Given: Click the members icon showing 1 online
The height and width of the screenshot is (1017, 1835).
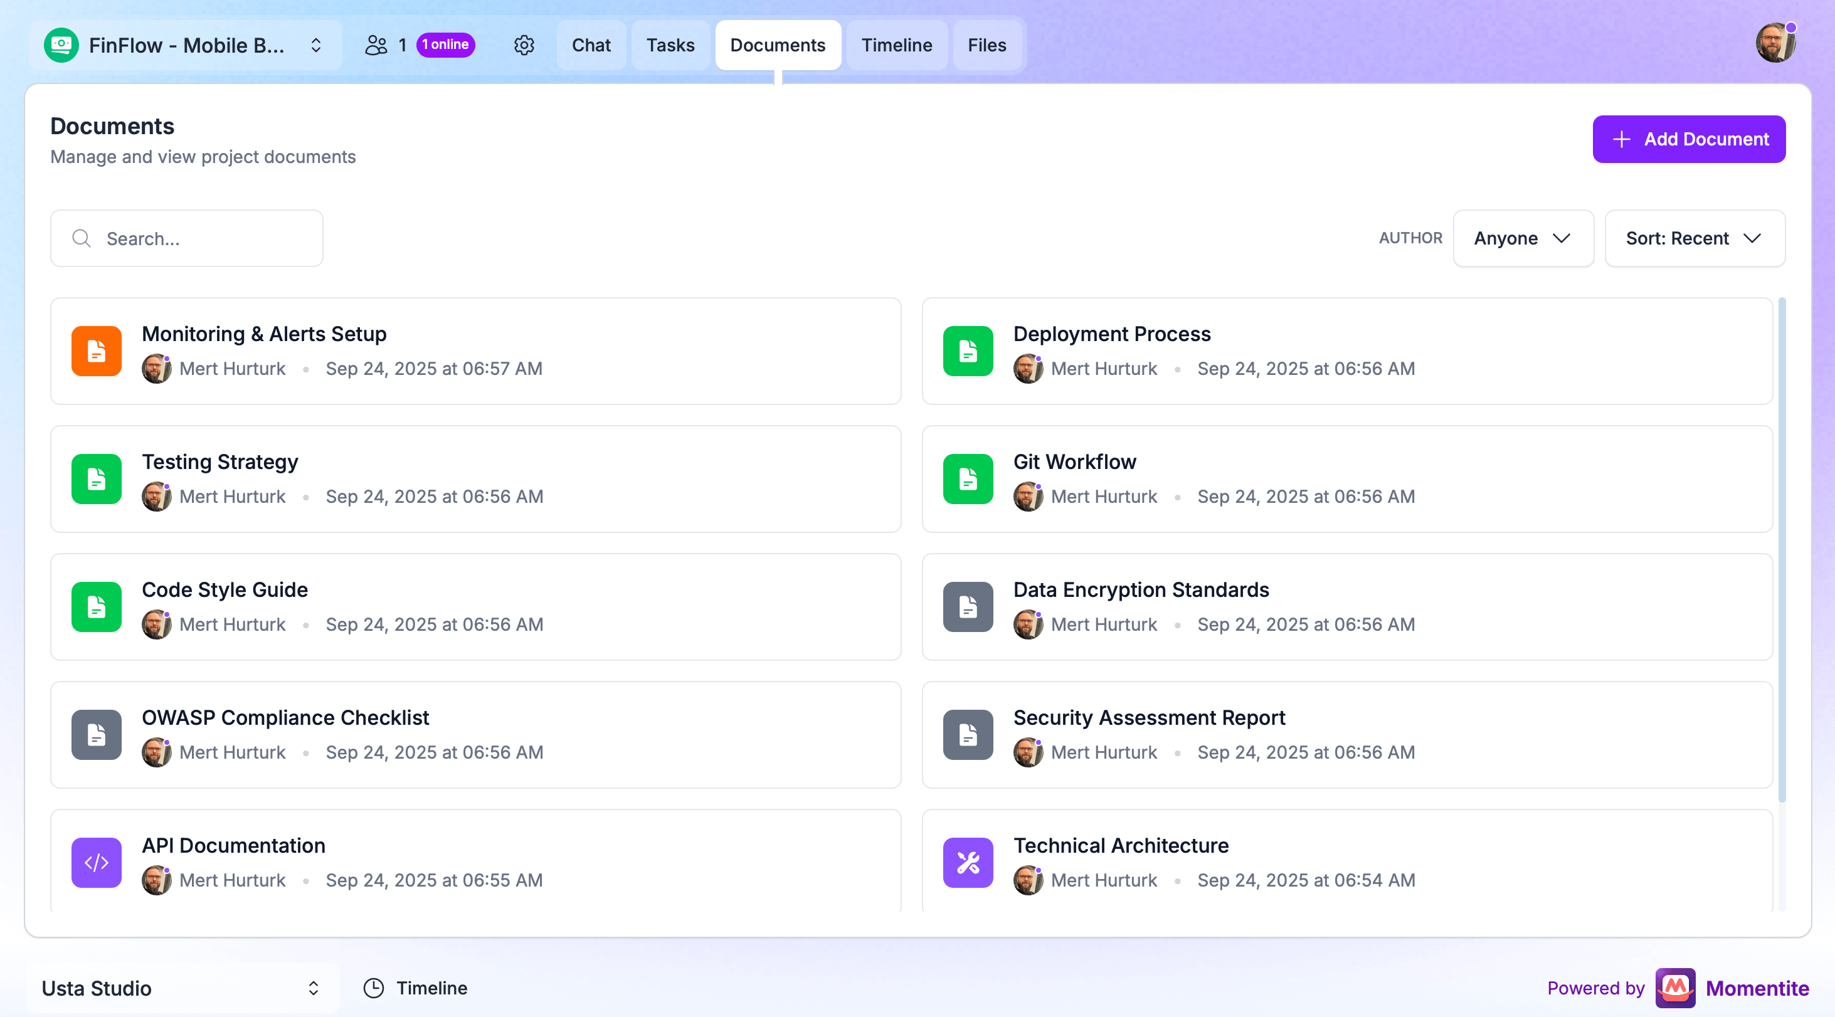Looking at the screenshot, I should coord(378,44).
